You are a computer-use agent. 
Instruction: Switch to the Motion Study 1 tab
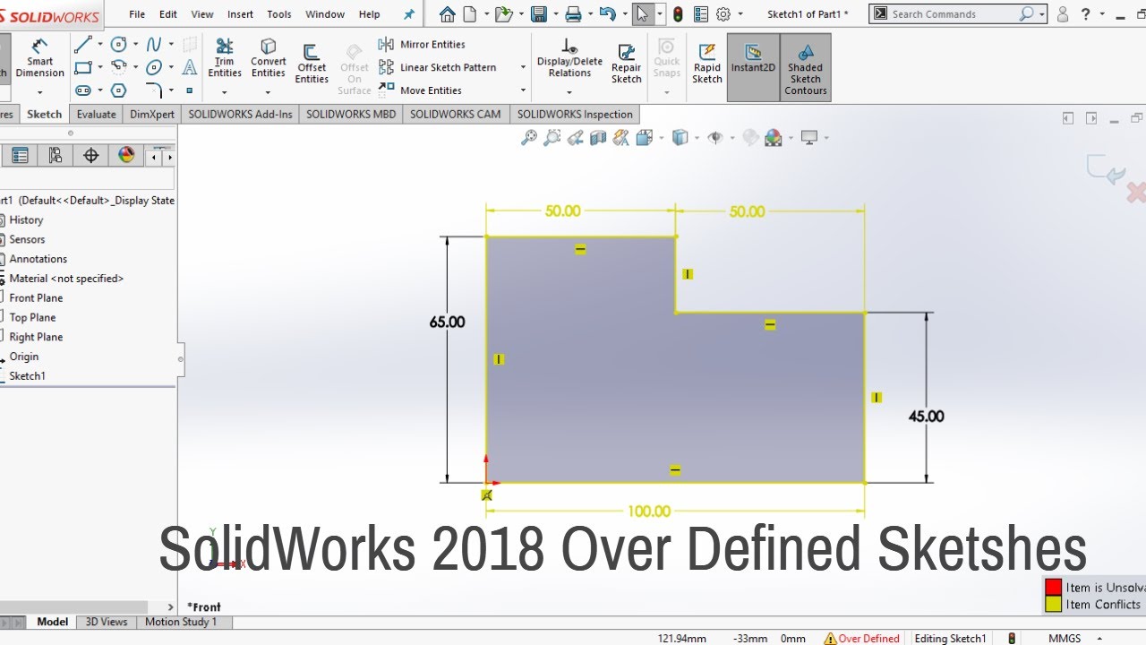click(181, 622)
